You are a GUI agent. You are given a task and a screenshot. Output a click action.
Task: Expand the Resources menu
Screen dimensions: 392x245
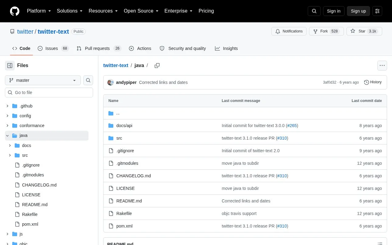pos(103,11)
